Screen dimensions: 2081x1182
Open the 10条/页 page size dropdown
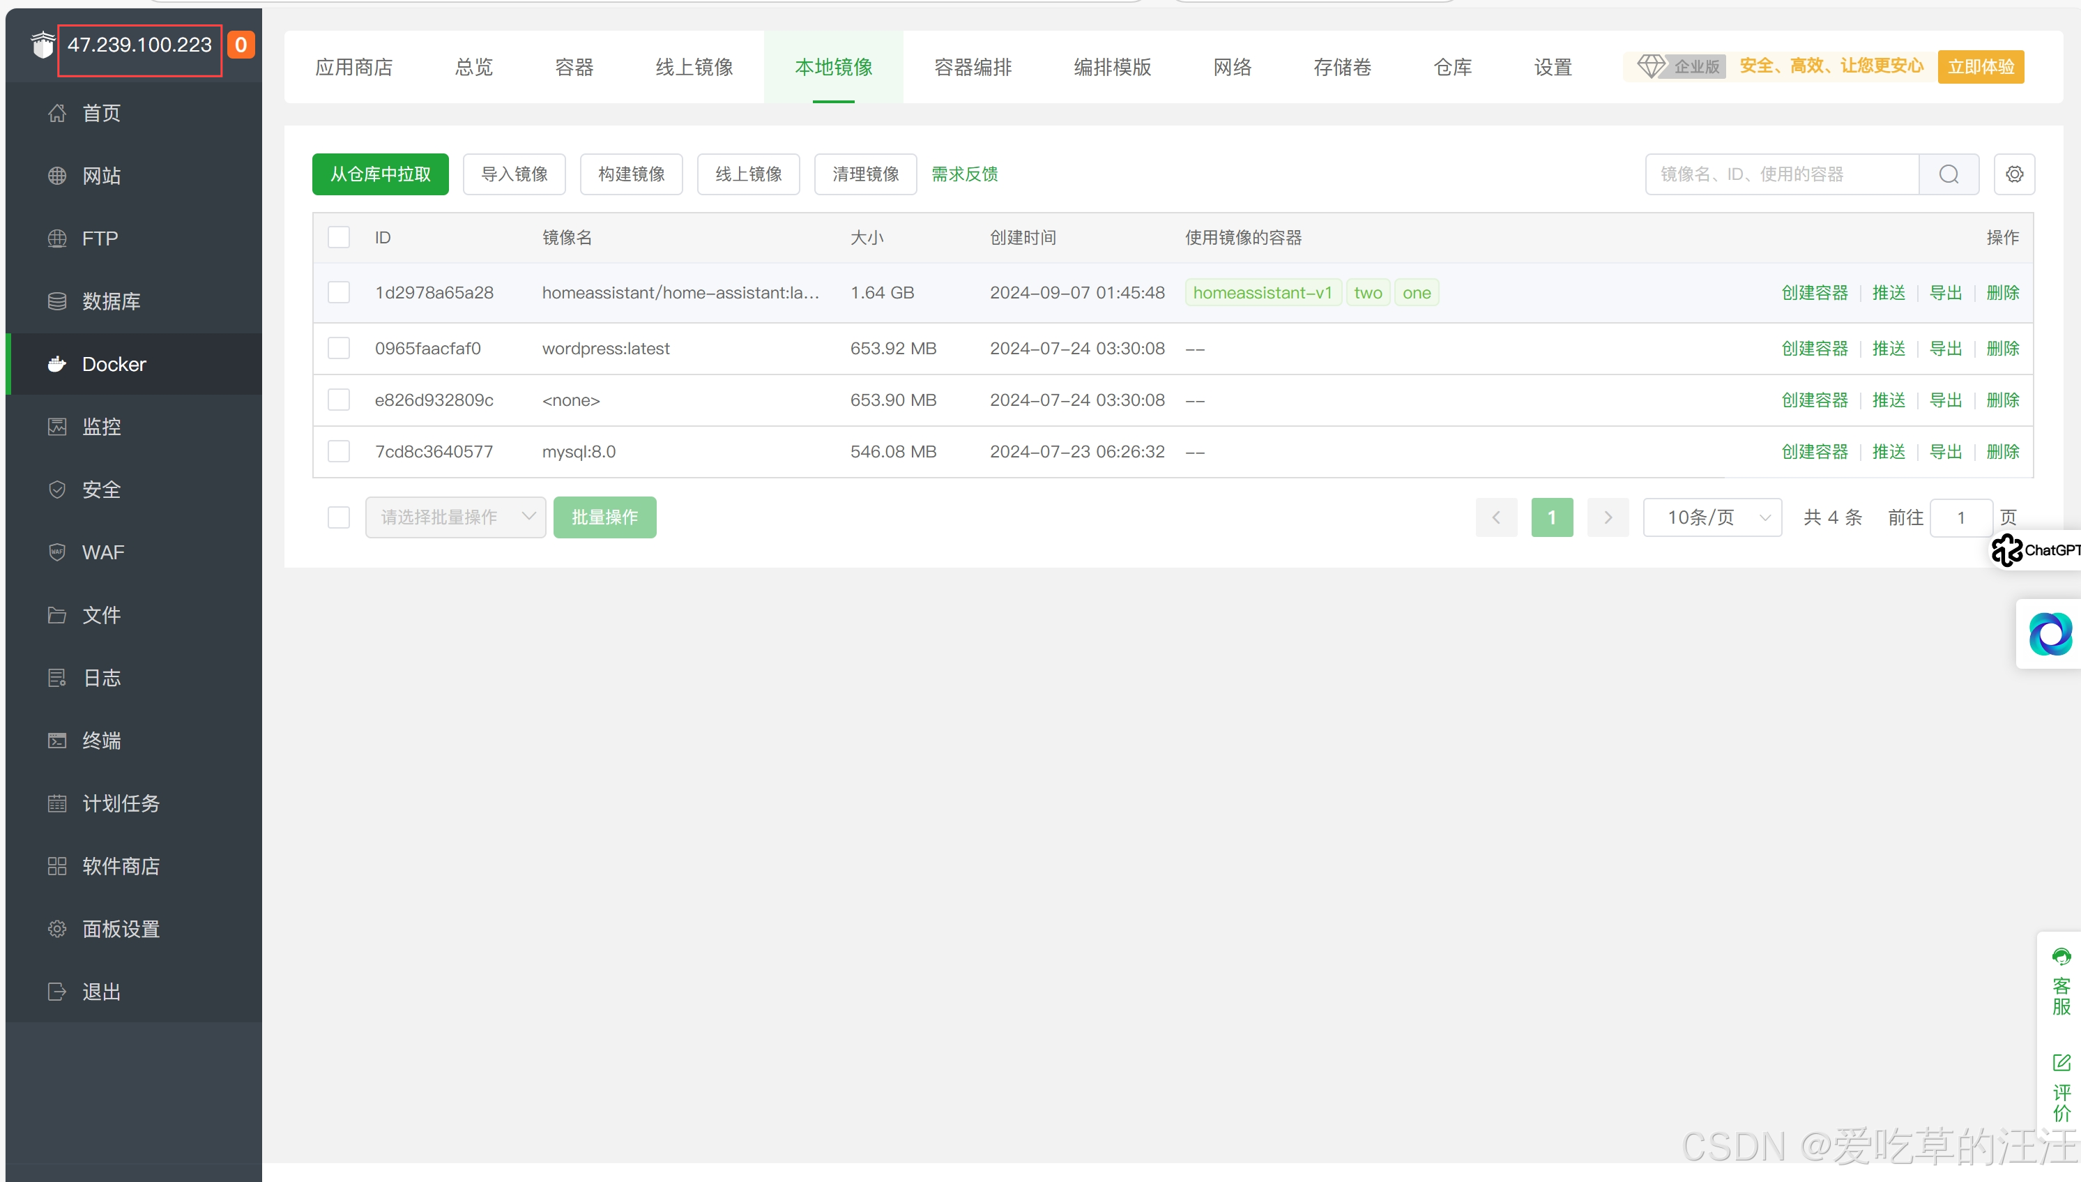tap(1712, 517)
